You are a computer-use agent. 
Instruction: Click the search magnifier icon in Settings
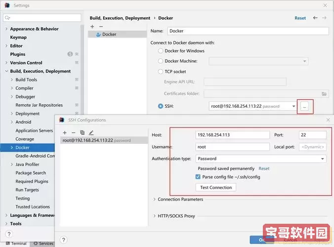point(7,18)
